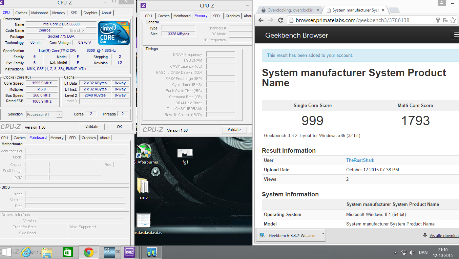Open SPD tab in processor CPU-Z window
Image resolution: width=459 pixels, height=259 pixels.
pos(74,13)
